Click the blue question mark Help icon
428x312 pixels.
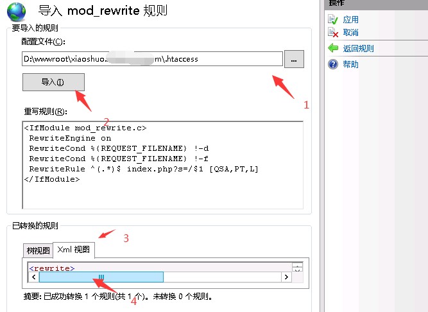pos(332,64)
